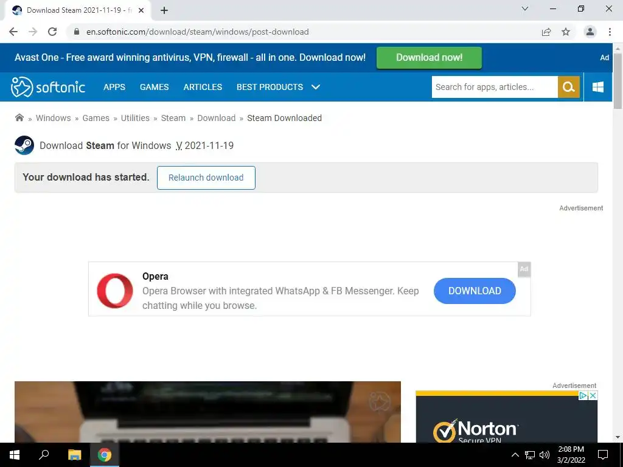Share this page via share icon

[546, 32]
